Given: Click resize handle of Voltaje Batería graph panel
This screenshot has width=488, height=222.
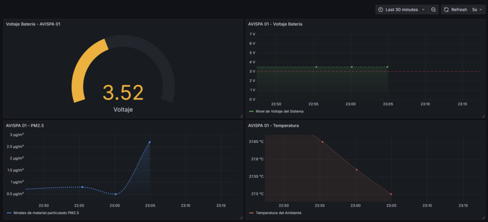Looking at the screenshot, I should [483, 116].
